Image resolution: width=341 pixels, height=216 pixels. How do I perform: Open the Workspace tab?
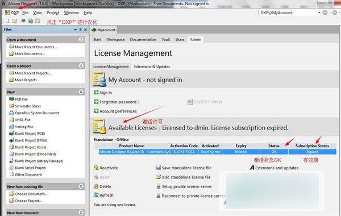click(115, 39)
